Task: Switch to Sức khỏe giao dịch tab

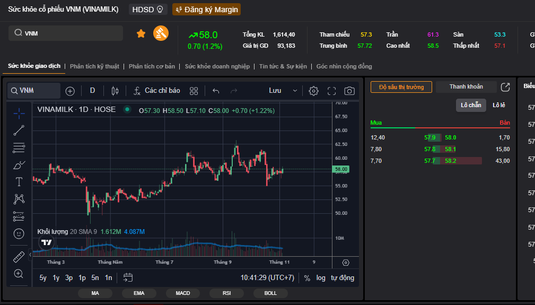Action: [x=34, y=66]
